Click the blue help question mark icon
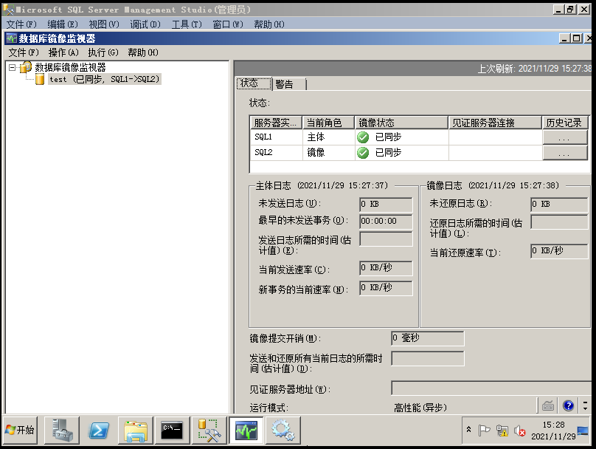The width and height of the screenshot is (596, 449). pyautogui.click(x=568, y=406)
